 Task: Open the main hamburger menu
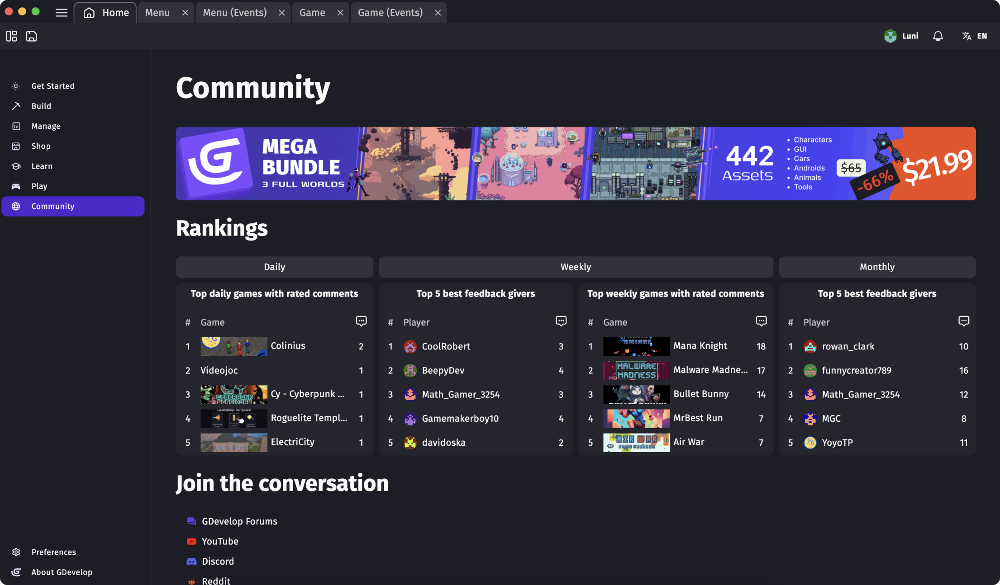[62, 12]
